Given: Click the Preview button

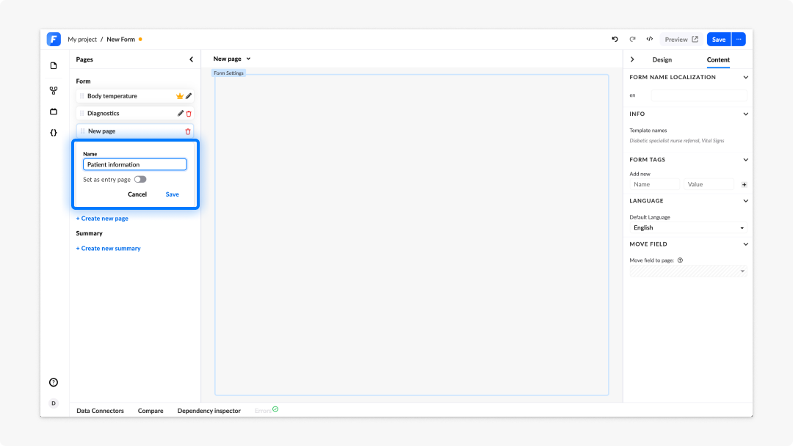Looking at the screenshot, I should pyautogui.click(x=681, y=40).
